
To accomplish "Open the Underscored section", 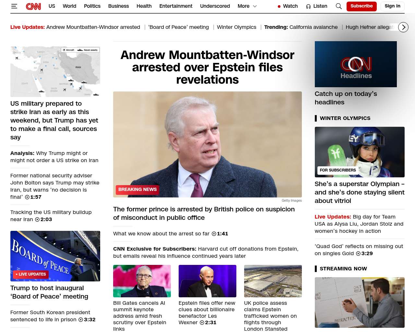I will pos(215,6).
